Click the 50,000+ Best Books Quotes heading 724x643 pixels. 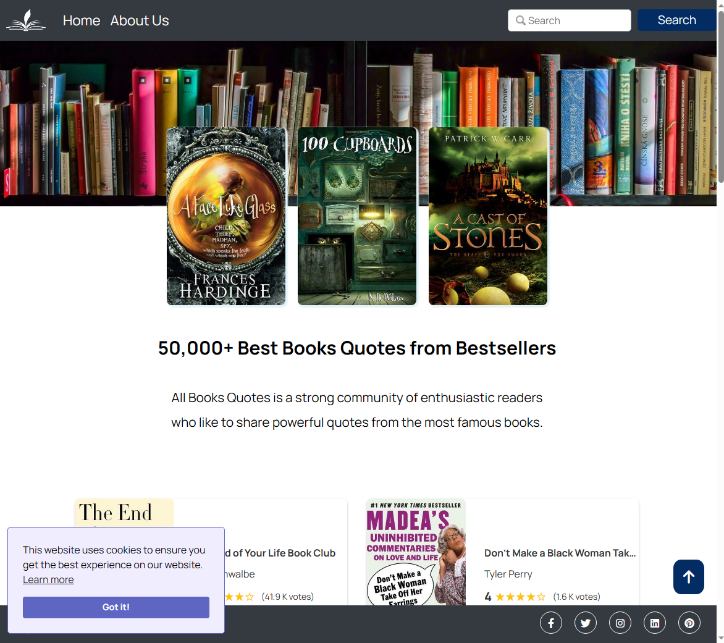357,348
